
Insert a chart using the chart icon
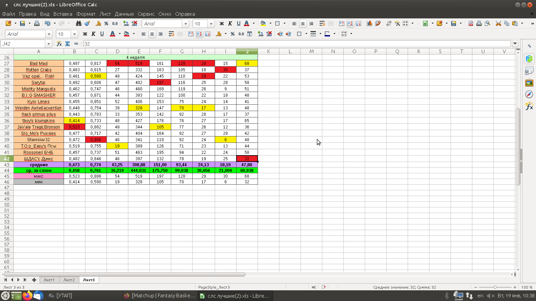pyautogui.click(x=370, y=23)
